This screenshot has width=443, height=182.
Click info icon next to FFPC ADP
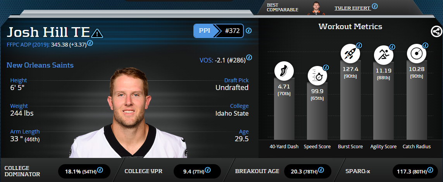90,43
